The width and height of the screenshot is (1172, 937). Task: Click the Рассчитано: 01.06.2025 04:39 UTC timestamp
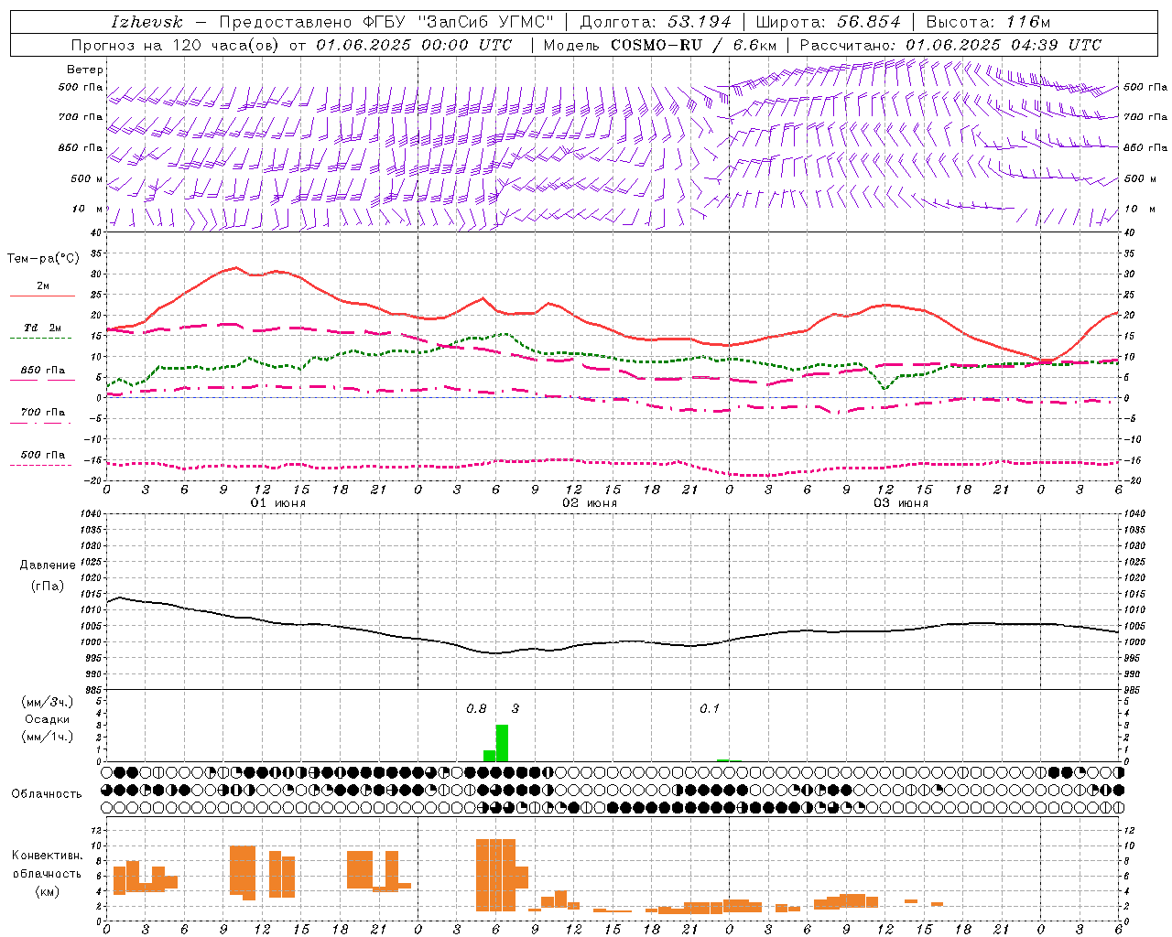[950, 45]
